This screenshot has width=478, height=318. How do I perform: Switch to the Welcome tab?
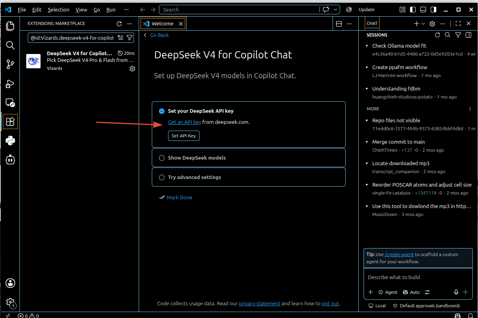click(x=163, y=24)
